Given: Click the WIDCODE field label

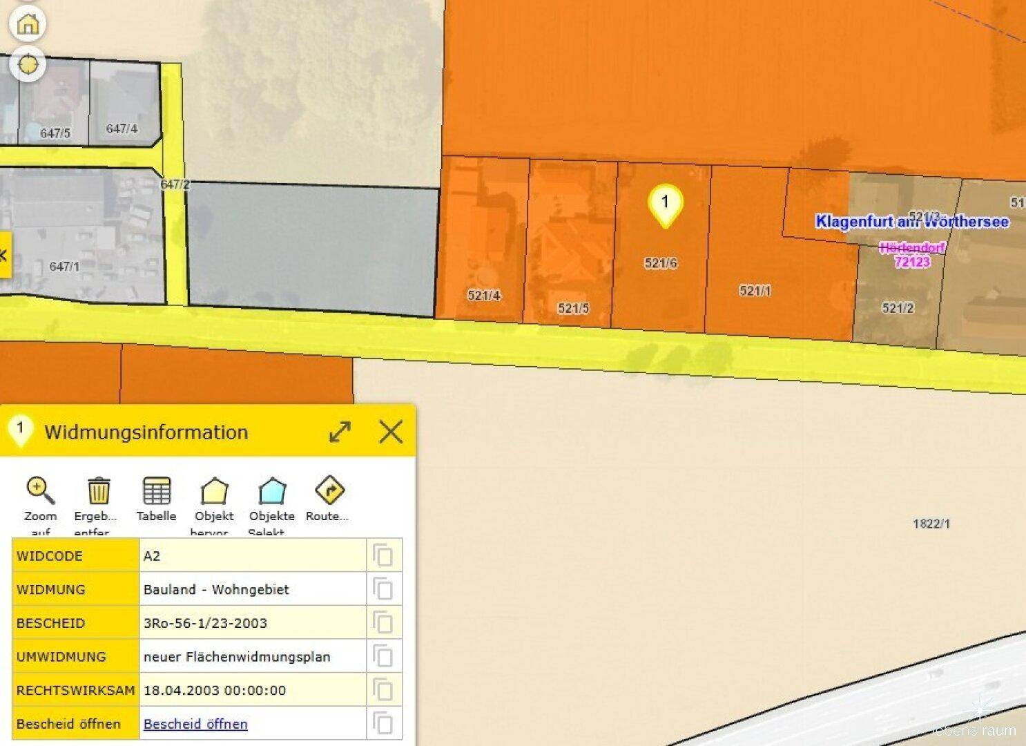Looking at the screenshot, I should [x=50, y=556].
